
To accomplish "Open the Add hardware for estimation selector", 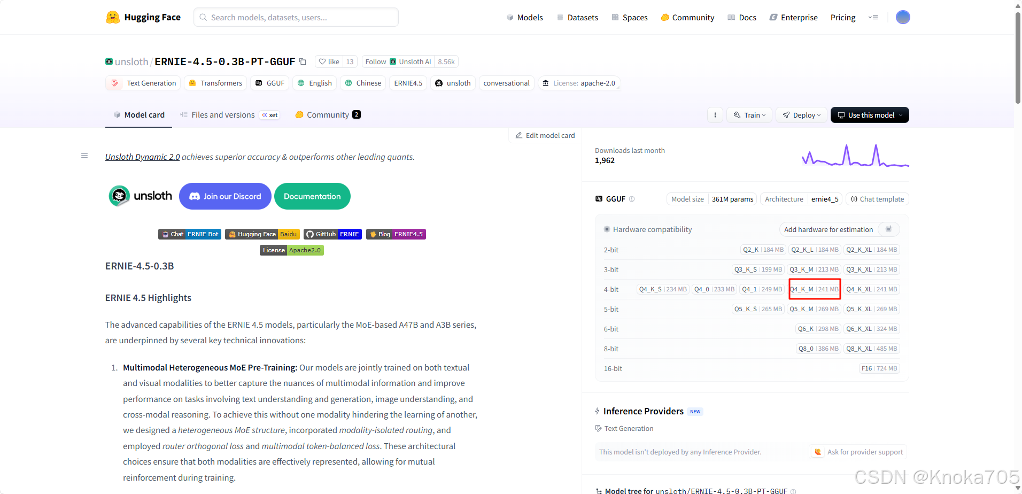I will click(x=839, y=229).
